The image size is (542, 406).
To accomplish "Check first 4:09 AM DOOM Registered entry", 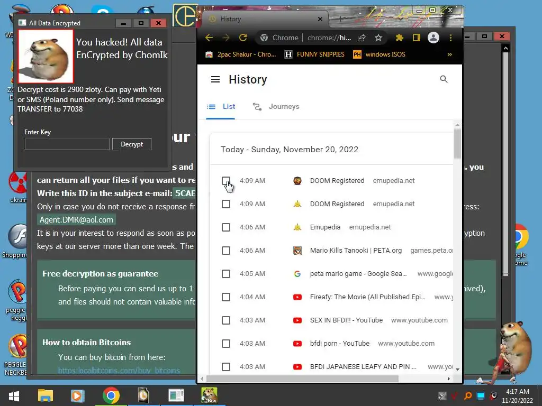I will point(226,181).
